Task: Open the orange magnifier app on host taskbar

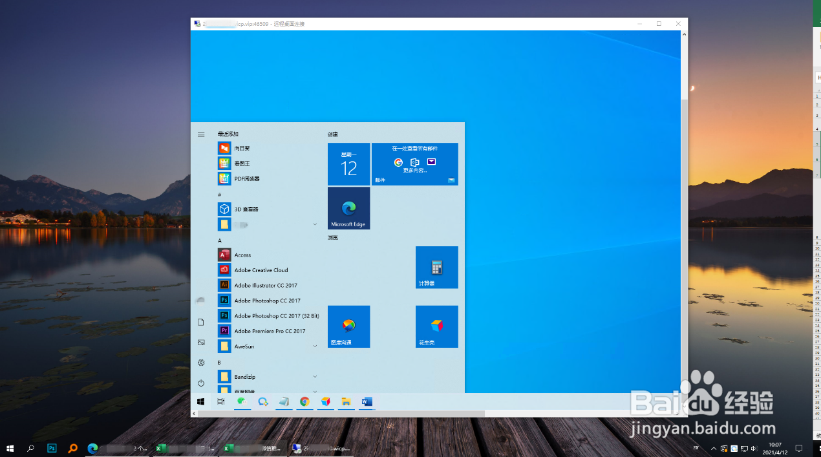Action: pos(72,448)
